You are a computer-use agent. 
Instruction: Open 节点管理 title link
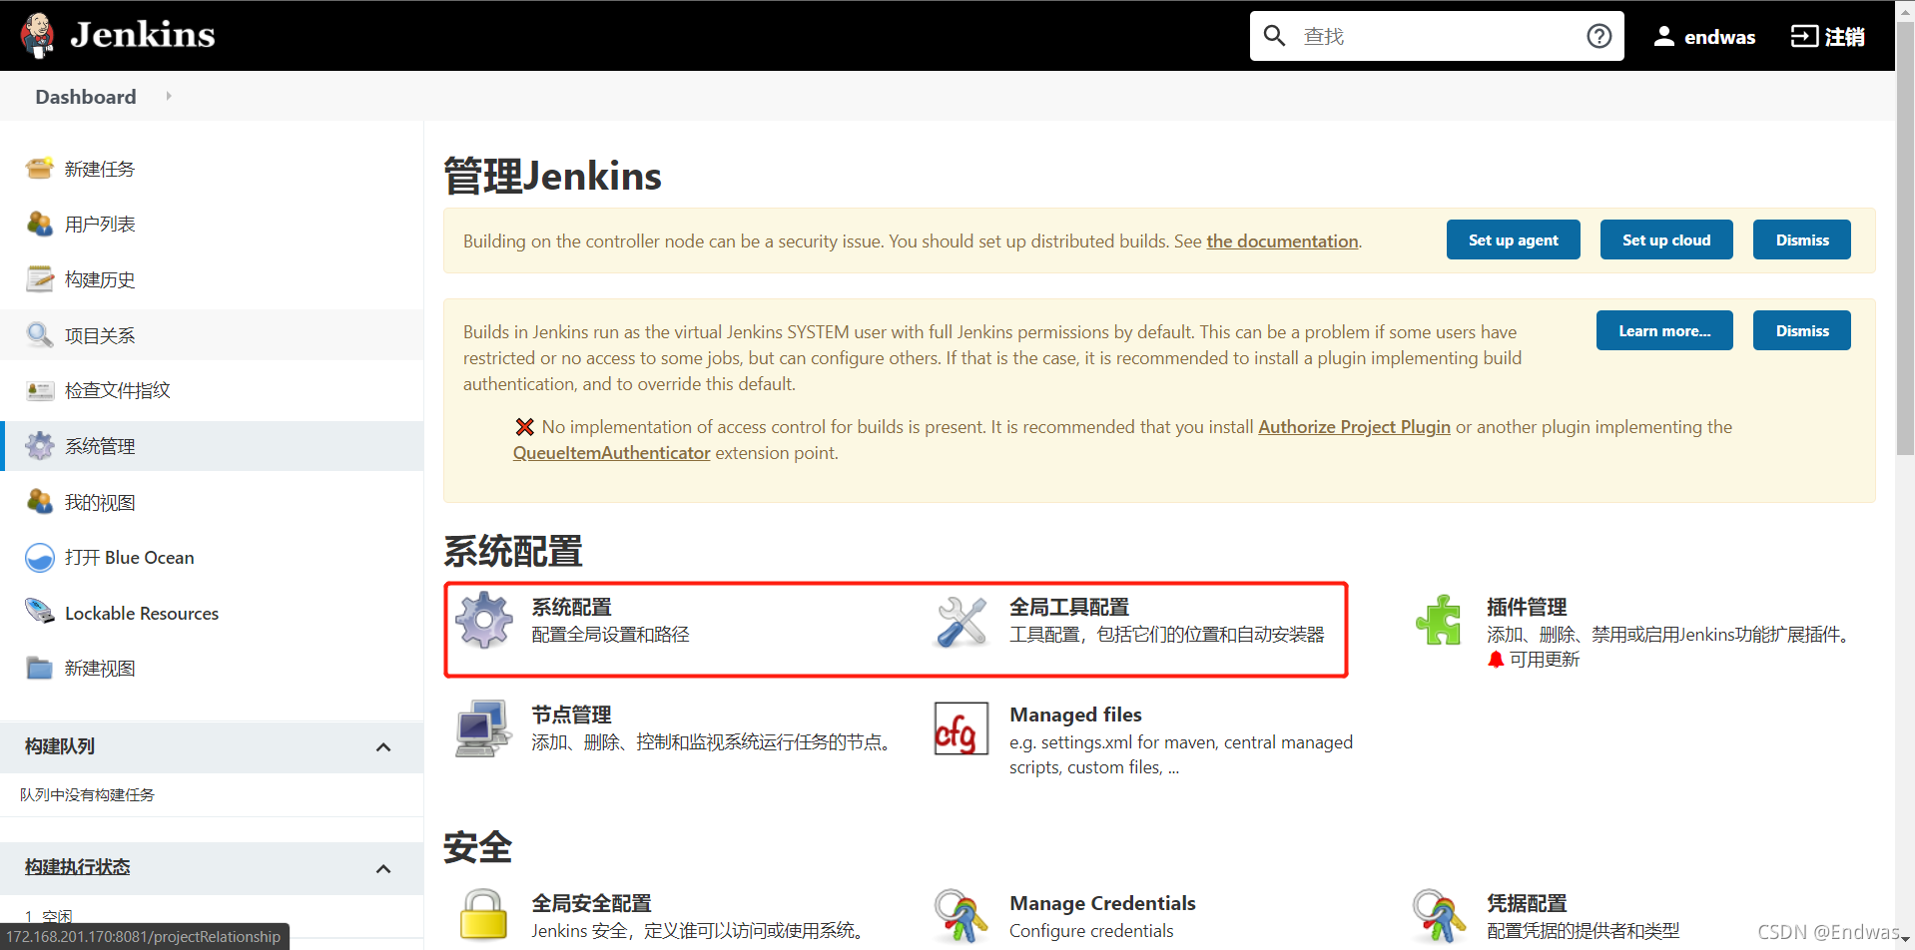[571, 714]
